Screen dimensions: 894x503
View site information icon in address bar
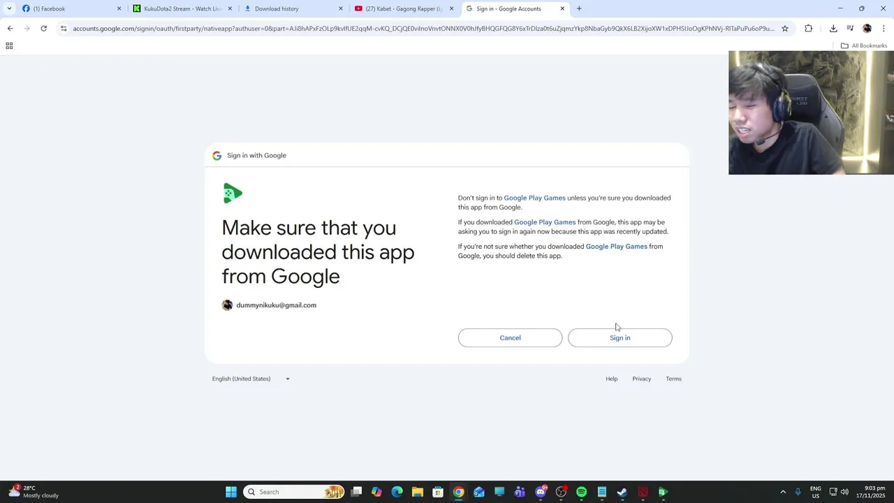point(64,29)
